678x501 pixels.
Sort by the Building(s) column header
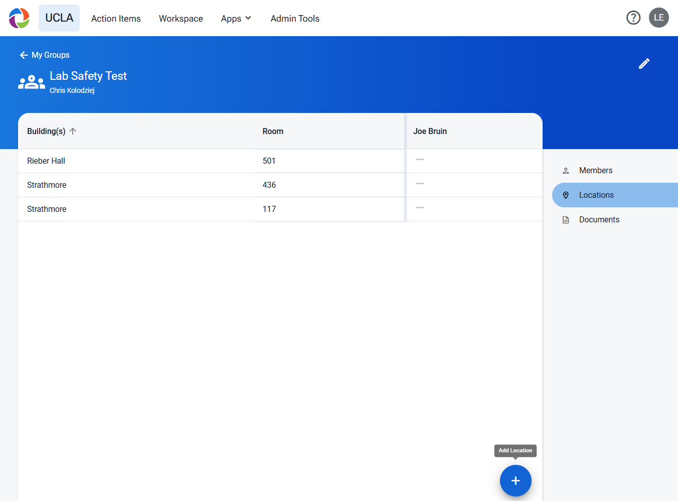[46, 131]
